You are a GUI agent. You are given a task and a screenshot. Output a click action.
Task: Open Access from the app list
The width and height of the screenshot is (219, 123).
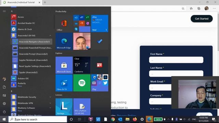31,17
